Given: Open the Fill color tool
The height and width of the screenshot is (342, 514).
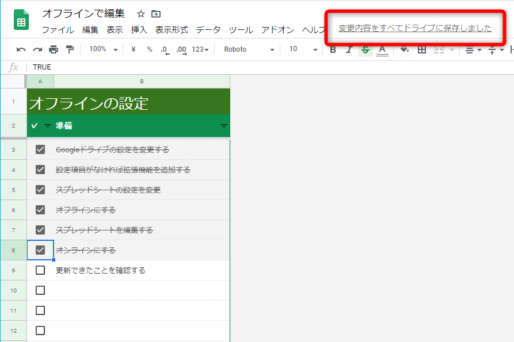Looking at the screenshot, I should point(403,50).
